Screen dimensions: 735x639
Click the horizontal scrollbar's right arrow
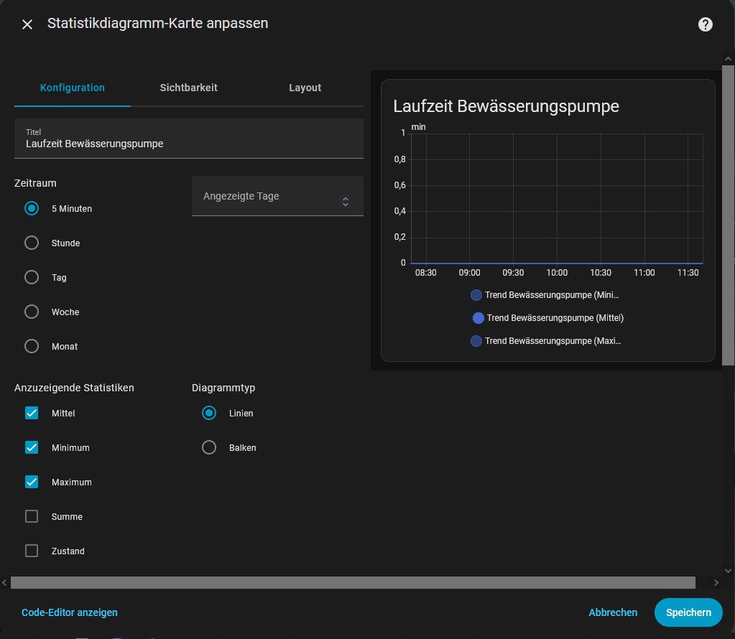(x=716, y=582)
